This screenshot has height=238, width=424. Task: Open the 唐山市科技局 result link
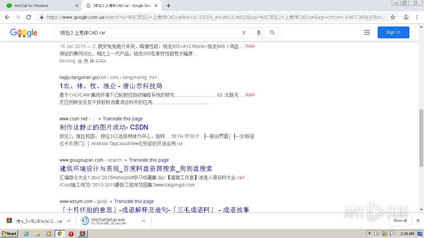click(x=111, y=86)
